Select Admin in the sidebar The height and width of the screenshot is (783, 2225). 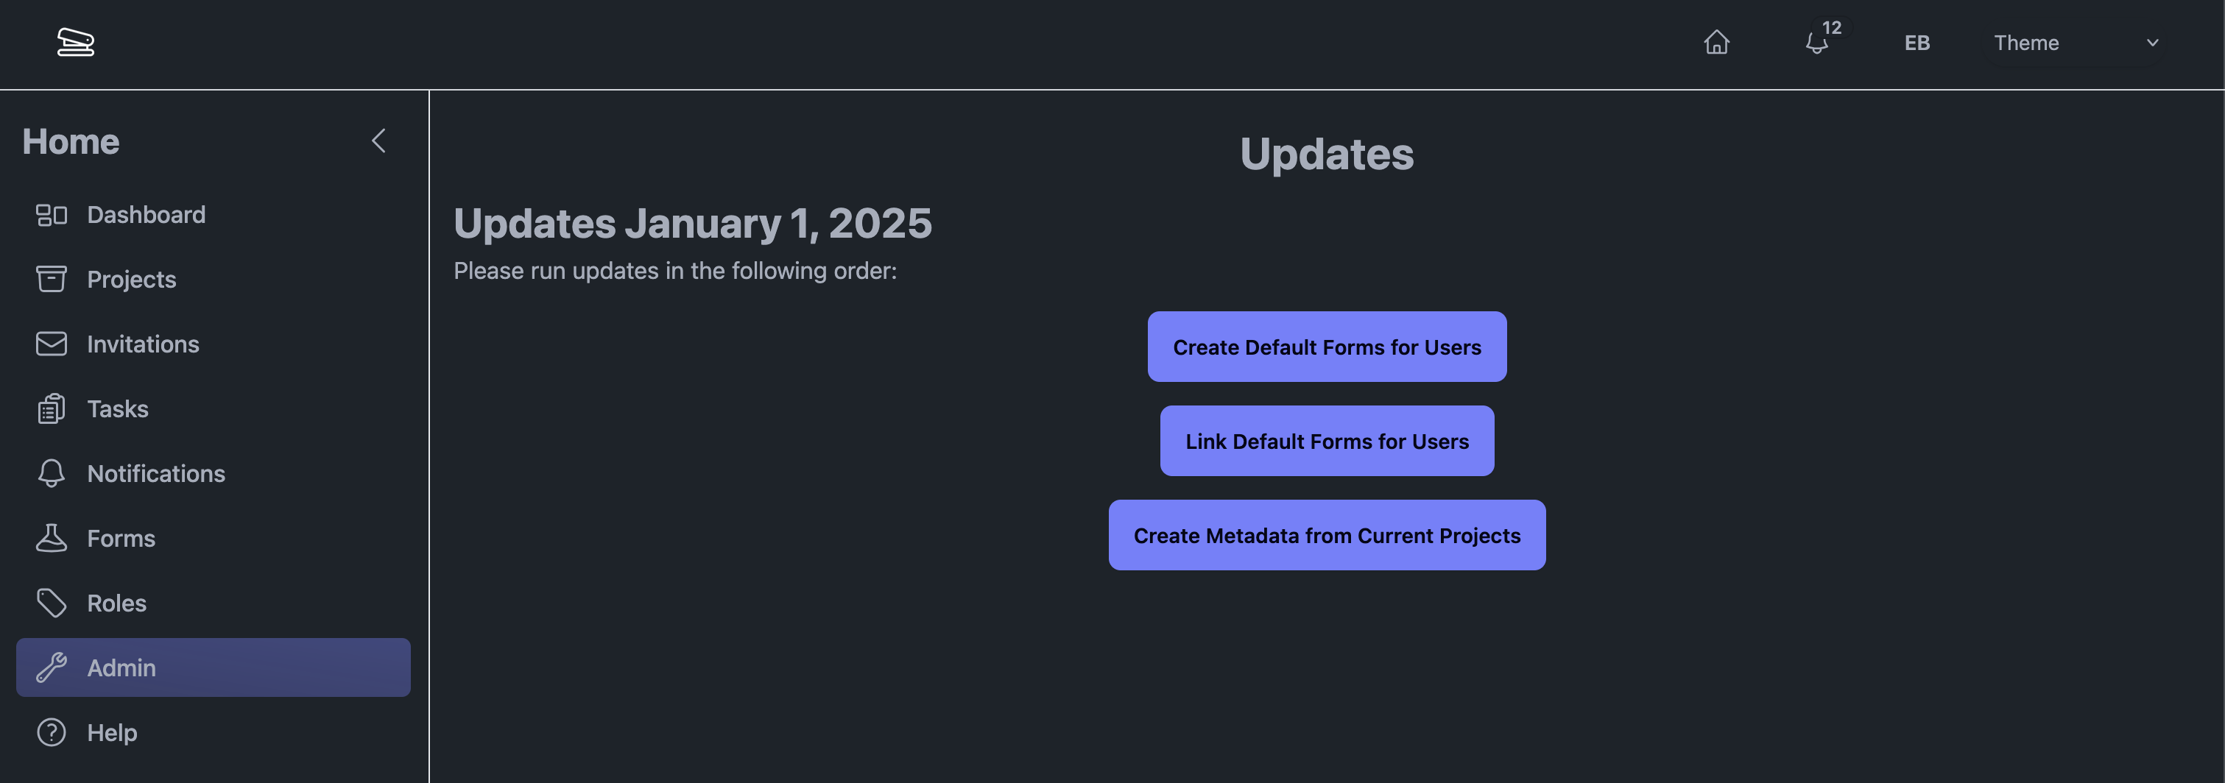pos(213,667)
